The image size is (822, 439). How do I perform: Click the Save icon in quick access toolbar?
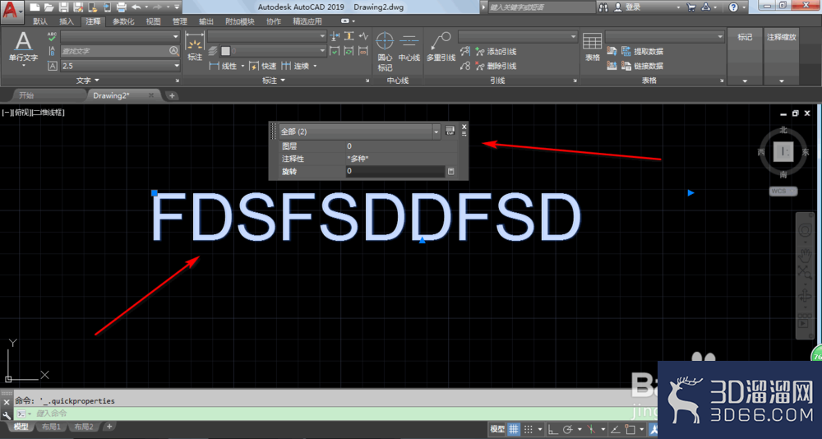click(63, 7)
